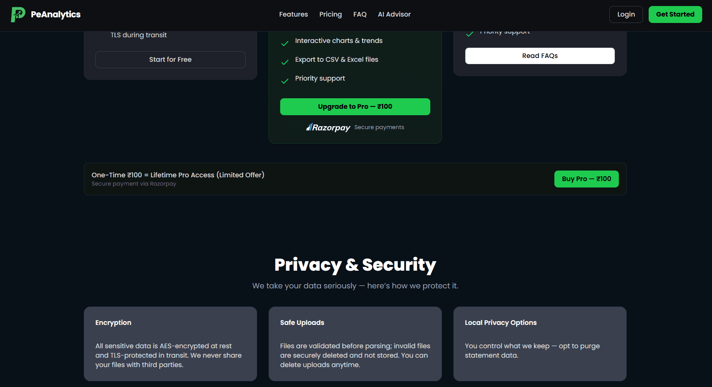Click checkmark above the Read FAQs button
The image size is (712, 387).
[470, 34]
